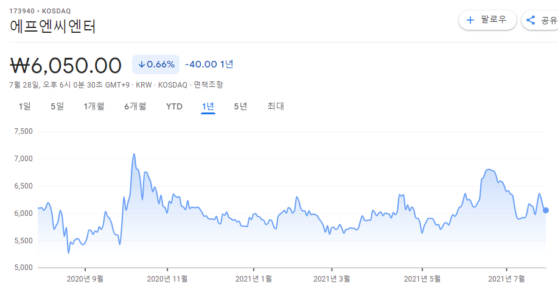Viewport: 558px width, 287px height.
Task: Click the current price dot on the chart line
Action: tap(546, 210)
